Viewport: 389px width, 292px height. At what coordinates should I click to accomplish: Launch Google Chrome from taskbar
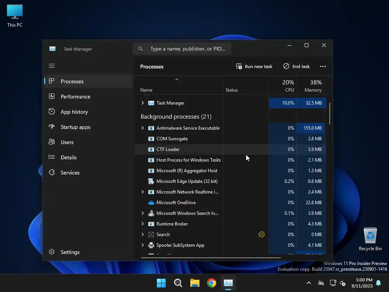pos(212,283)
